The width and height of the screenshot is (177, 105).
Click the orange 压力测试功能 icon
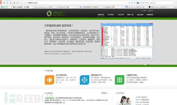click(50, 80)
